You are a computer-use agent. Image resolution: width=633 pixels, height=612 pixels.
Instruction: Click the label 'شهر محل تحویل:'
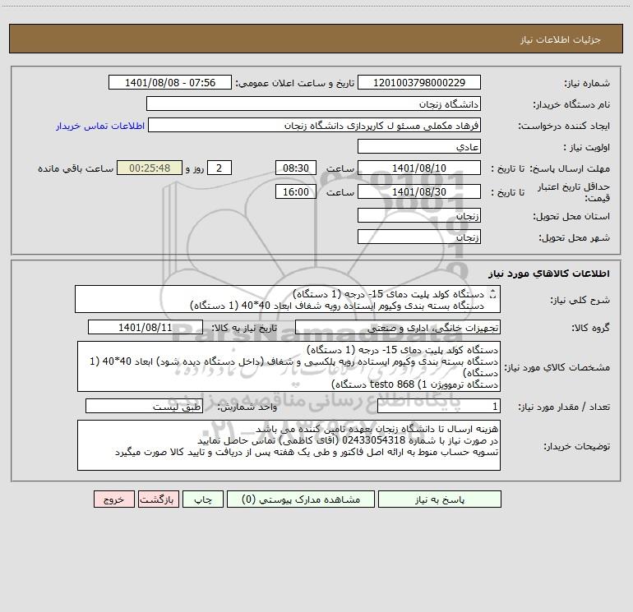coord(575,237)
